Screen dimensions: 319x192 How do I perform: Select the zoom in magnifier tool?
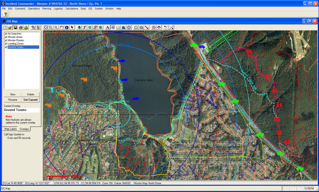[x=51, y=27]
